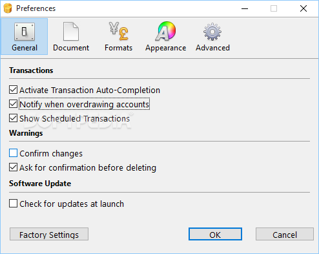Click the Factory Settings button
This screenshot has height=254, width=319.
click(49, 234)
